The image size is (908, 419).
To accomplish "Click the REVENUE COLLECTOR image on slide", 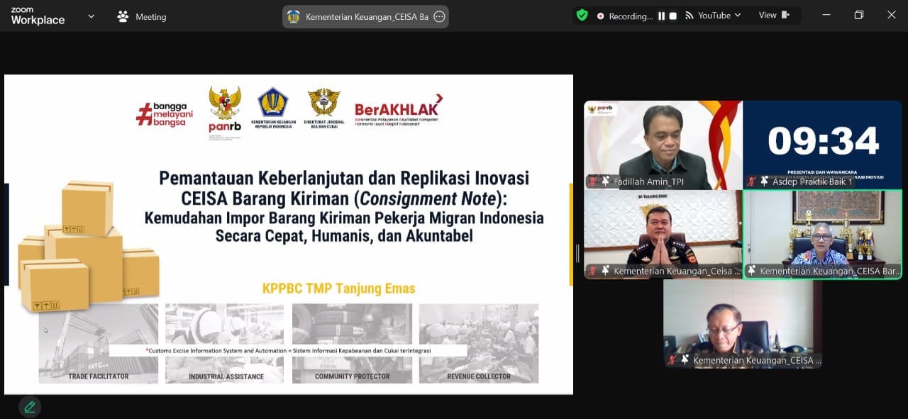I will click(x=479, y=343).
